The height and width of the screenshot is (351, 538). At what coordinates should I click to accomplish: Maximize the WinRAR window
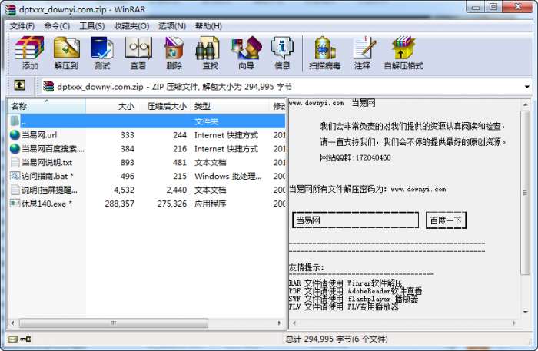click(x=493, y=6)
